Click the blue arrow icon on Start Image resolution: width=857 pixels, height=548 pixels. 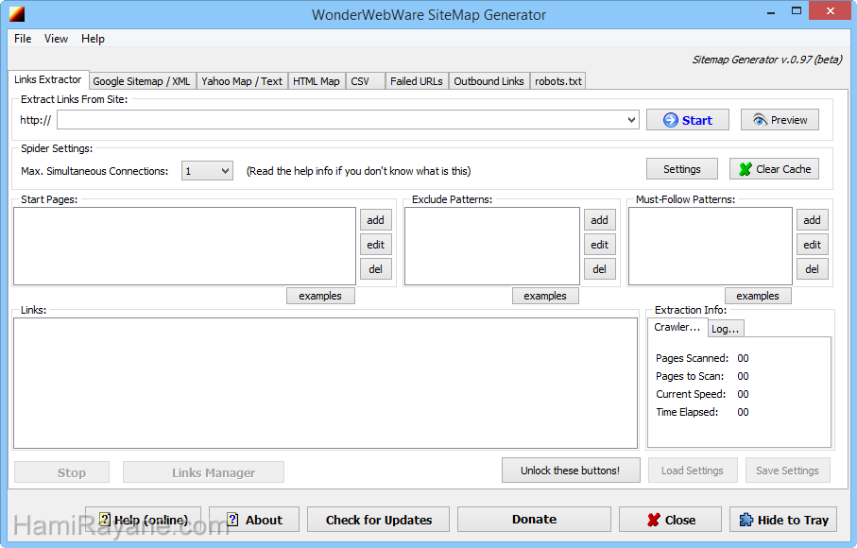pyautogui.click(x=670, y=120)
